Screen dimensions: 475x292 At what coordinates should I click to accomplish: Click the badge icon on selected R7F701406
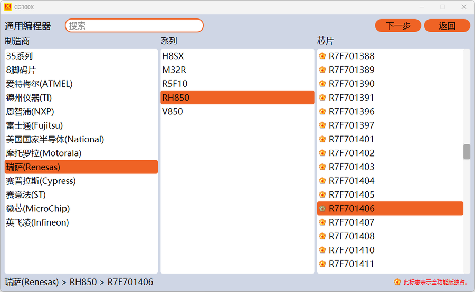click(322, 208)
